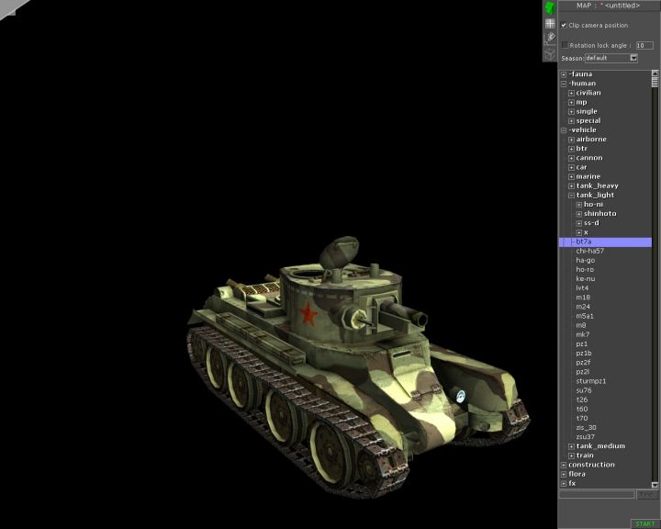
Task: Expand the construction tree node
Action: tap(564, 465)
